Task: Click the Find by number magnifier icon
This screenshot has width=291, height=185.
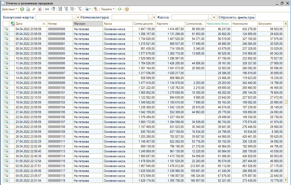Action: click(53, 9)
